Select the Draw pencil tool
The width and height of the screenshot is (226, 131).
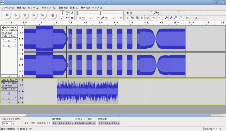(72, 13)
